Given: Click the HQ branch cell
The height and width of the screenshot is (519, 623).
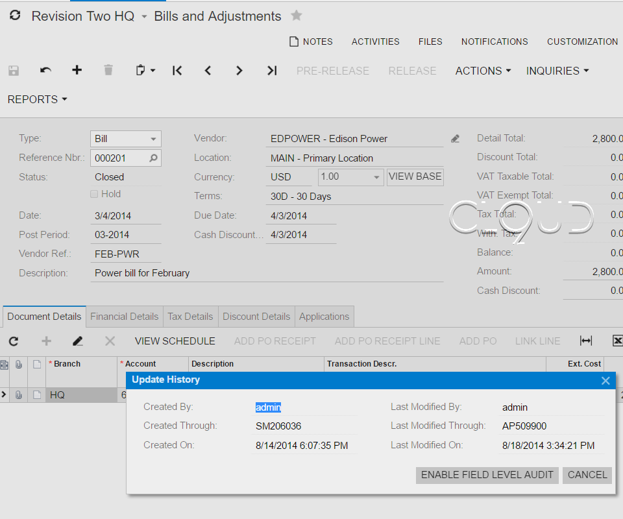Looking at the screenshot, I should coord(82,395).
